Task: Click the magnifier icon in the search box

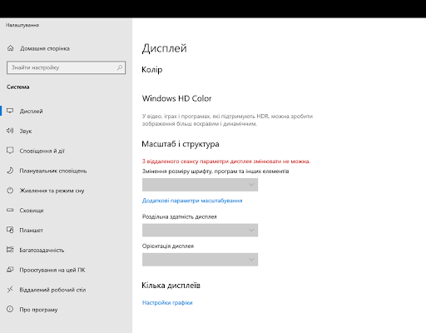Action: pyautogui.click(x=120, y=67)
